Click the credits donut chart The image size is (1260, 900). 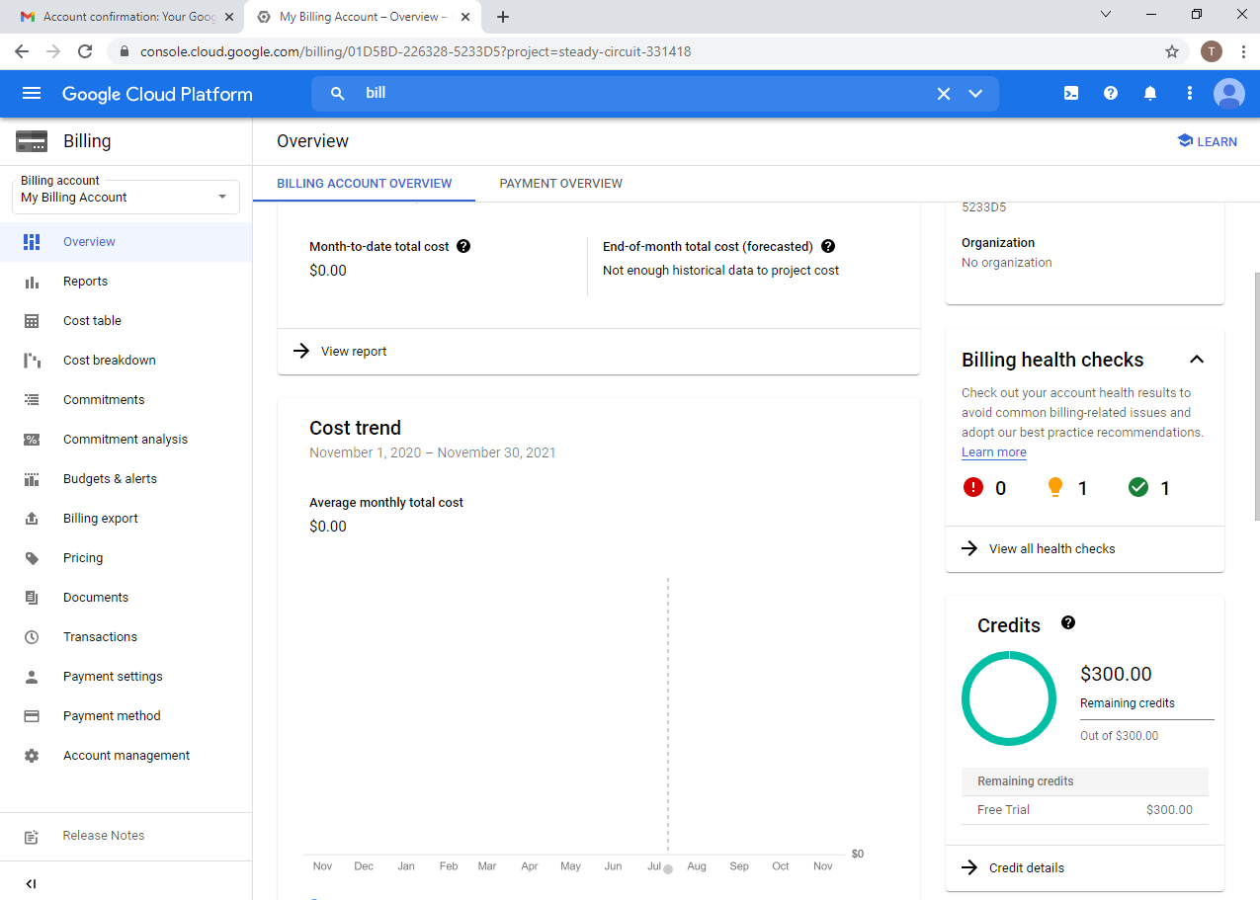pos(1009,698)
